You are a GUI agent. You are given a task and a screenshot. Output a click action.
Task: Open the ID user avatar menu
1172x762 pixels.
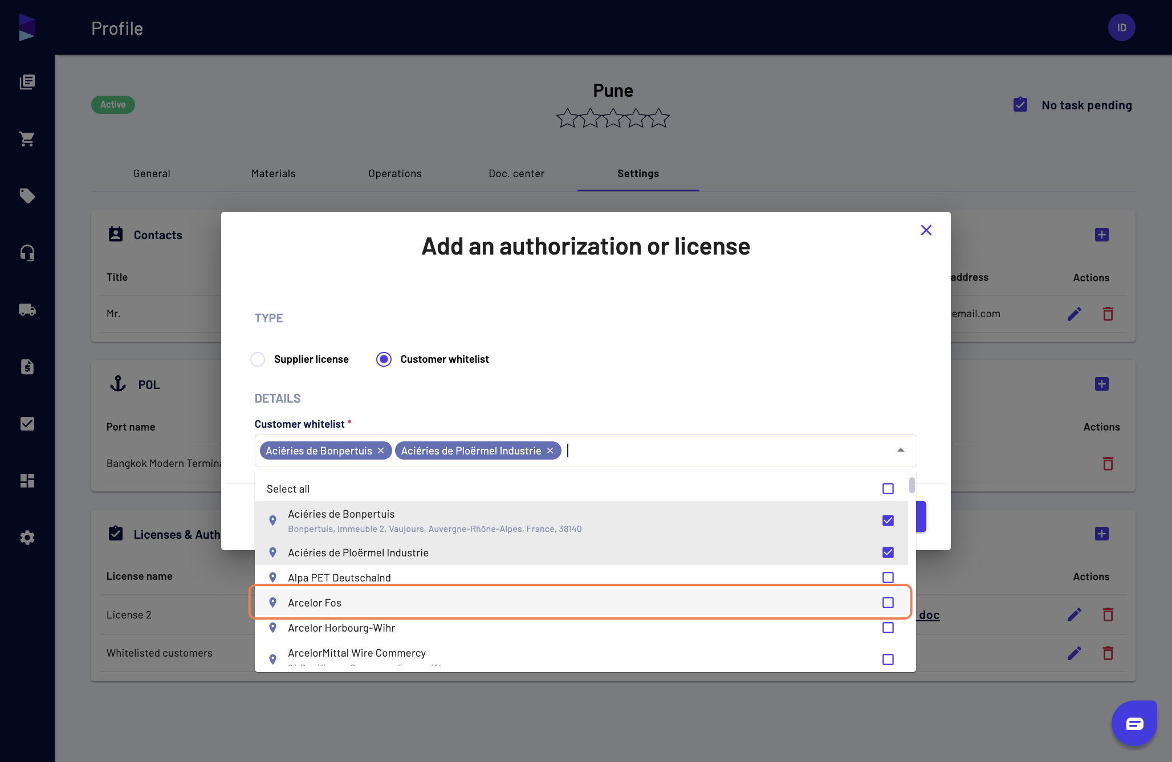click(1121, 27)
